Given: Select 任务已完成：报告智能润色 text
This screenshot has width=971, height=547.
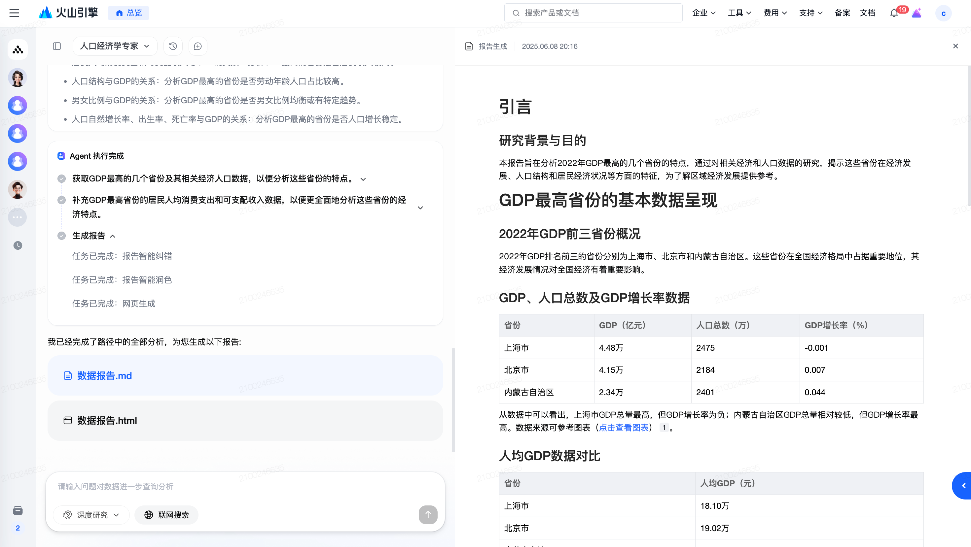Looking at the screenshot, I should [122, 280].
